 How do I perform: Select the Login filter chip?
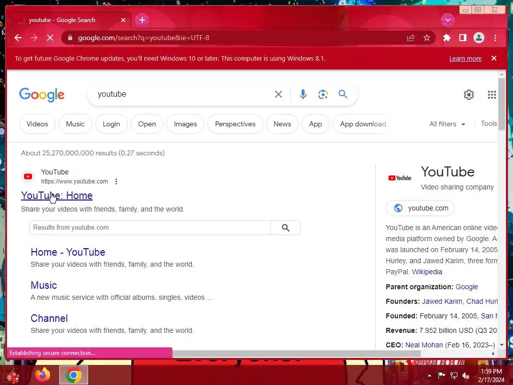[x=111, y=124]
